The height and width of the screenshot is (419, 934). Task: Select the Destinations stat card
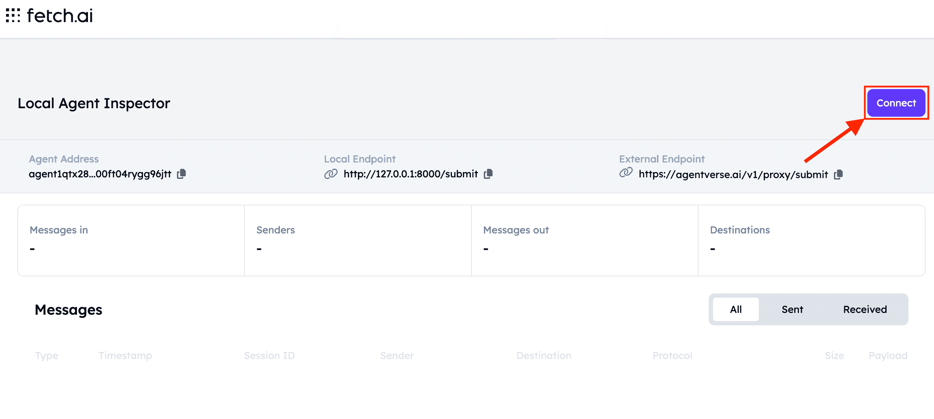[811, 241]
